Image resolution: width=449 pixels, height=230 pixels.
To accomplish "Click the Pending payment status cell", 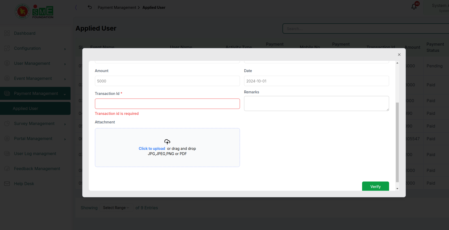I will (x=434, y=66).
